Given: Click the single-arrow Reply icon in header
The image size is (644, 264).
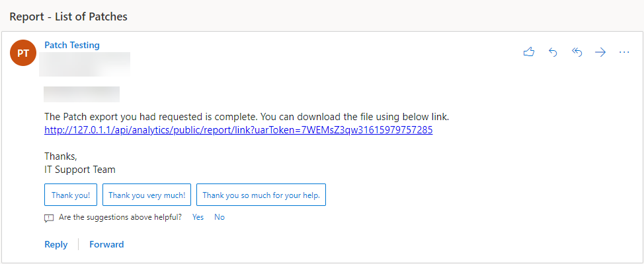Looking at the screenshot, I should click(x=553, y=53).
